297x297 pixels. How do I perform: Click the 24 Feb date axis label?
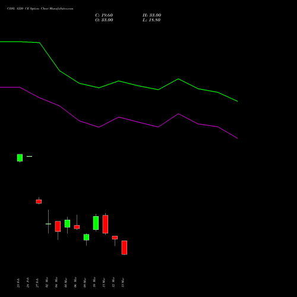pyautogui.click(x=28, y=283)
